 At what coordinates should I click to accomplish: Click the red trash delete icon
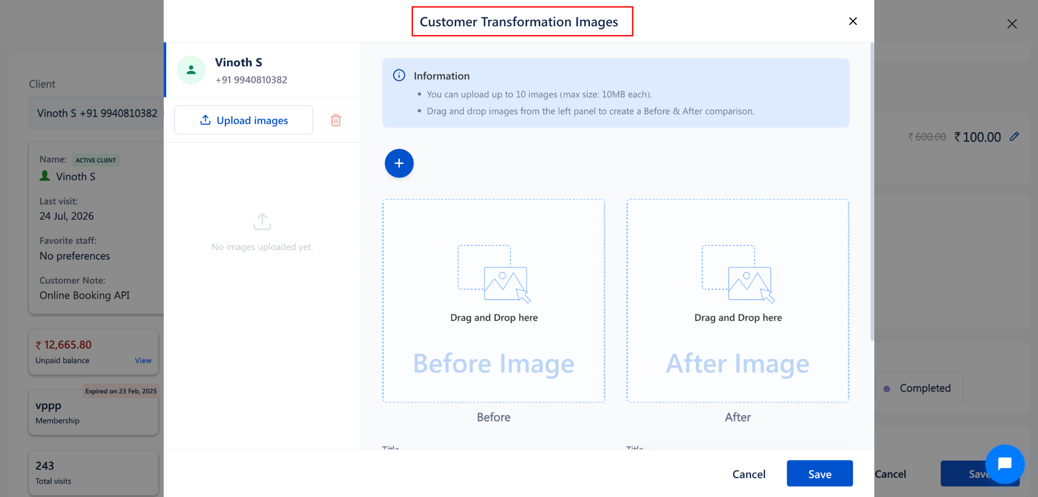(336, 120)
